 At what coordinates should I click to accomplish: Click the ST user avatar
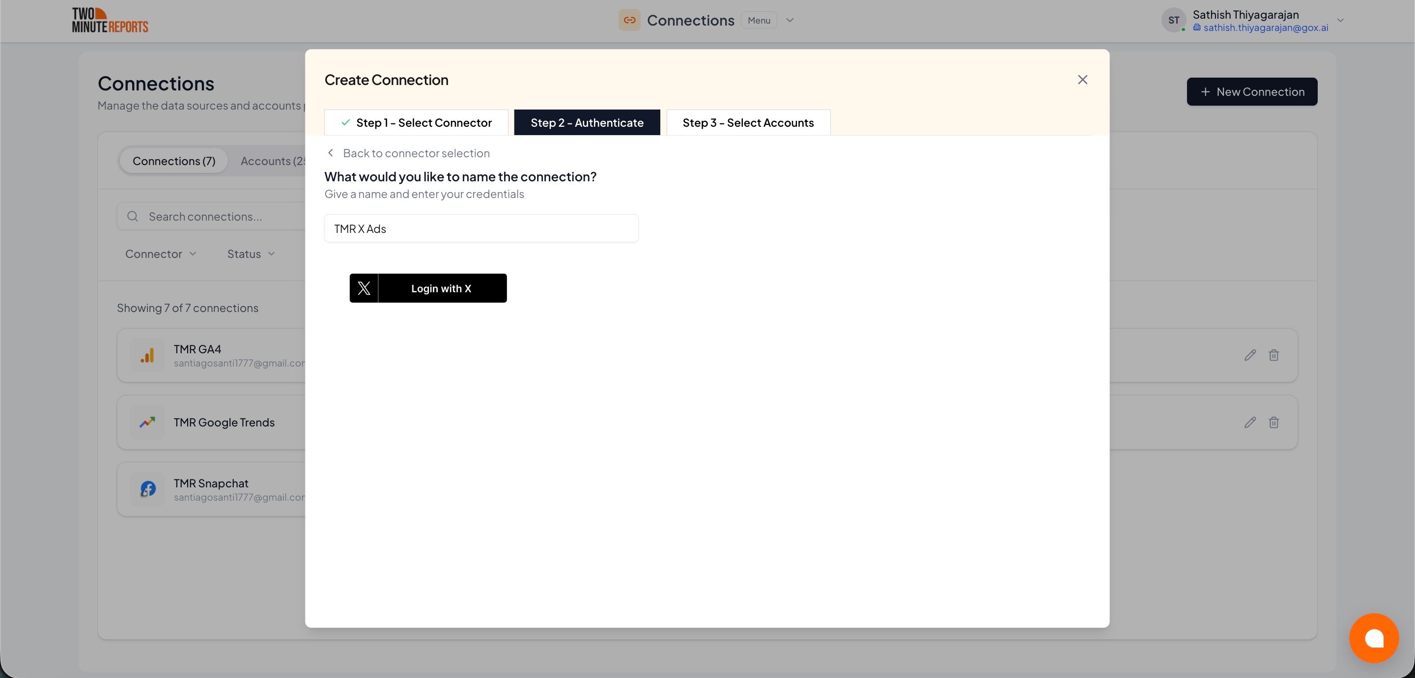(x=1173, y=20)
